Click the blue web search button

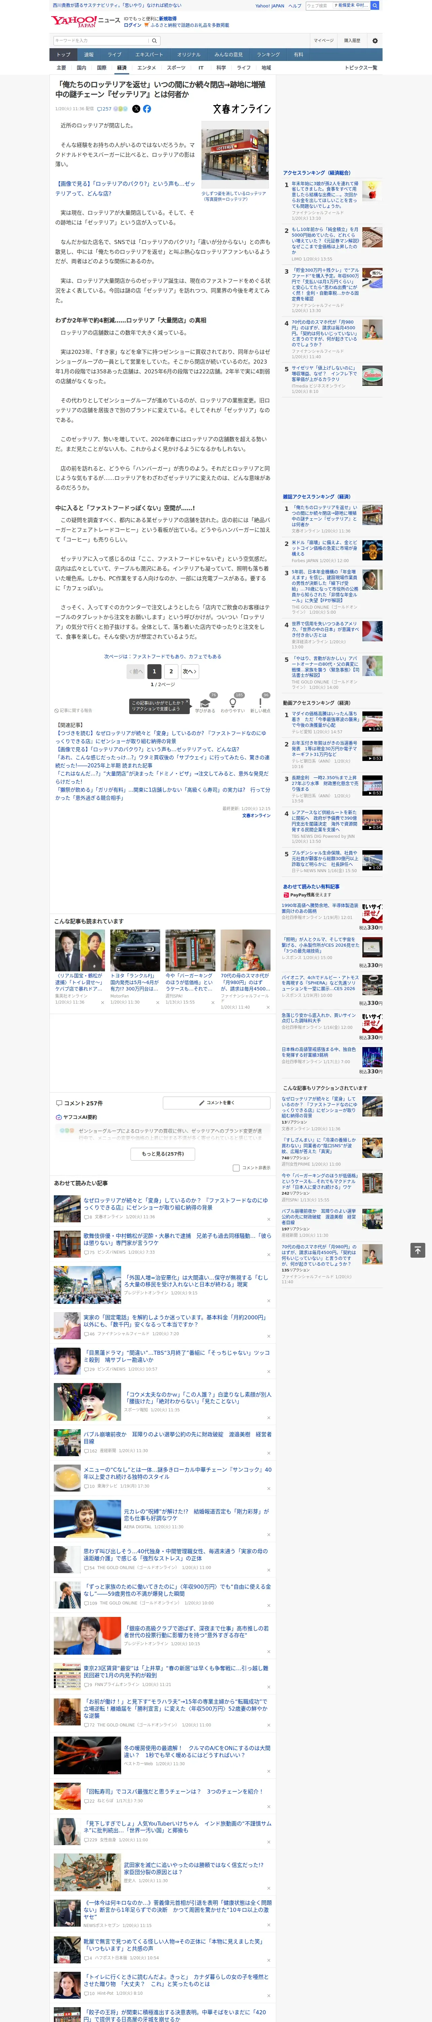pyautogui.click(x=375, y=5)
